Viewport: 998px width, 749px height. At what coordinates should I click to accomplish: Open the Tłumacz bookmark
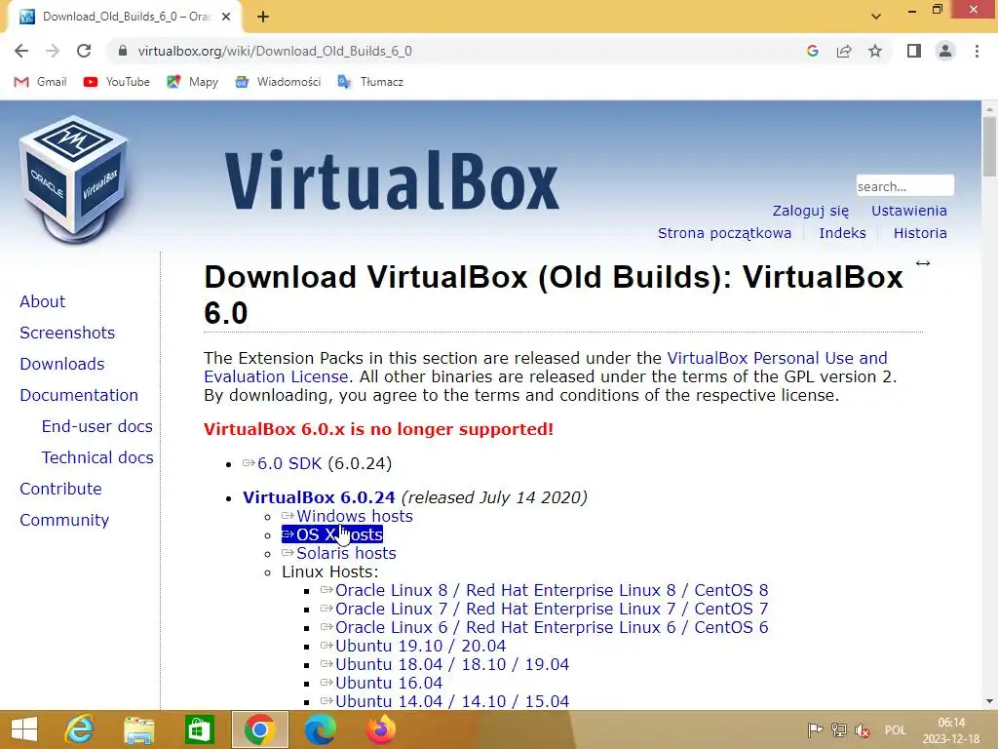click(369, 82)
